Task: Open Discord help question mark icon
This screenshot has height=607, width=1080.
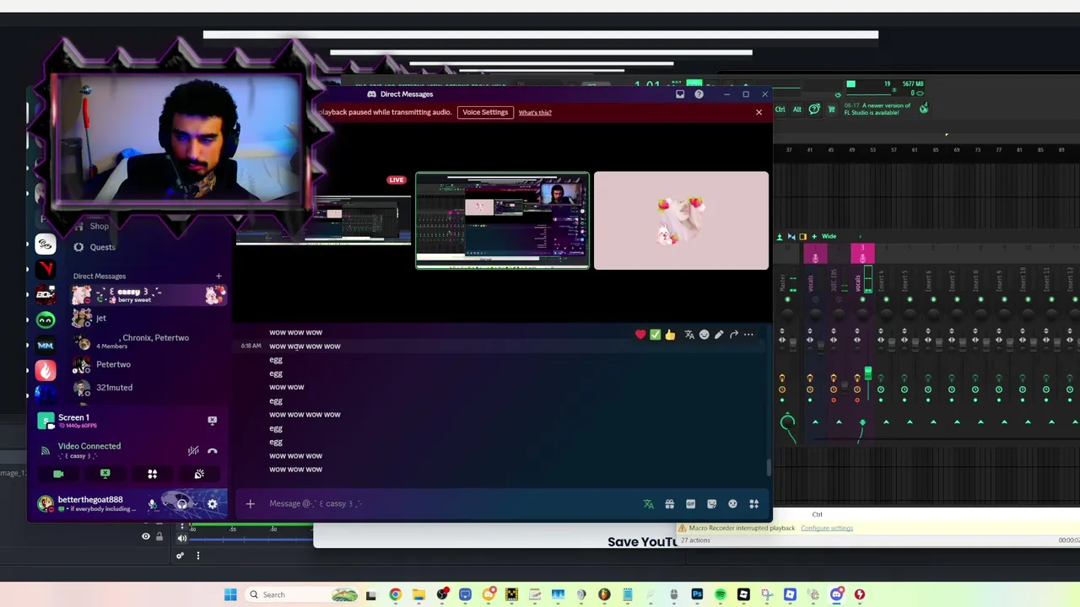Action: click(x=699, y=94)
